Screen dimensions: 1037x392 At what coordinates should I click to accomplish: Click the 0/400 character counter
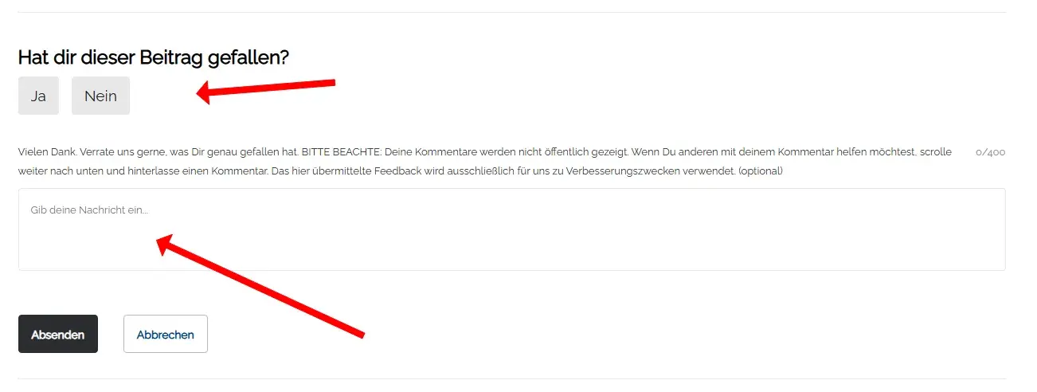pyautogui.click(x=990, y=152)
